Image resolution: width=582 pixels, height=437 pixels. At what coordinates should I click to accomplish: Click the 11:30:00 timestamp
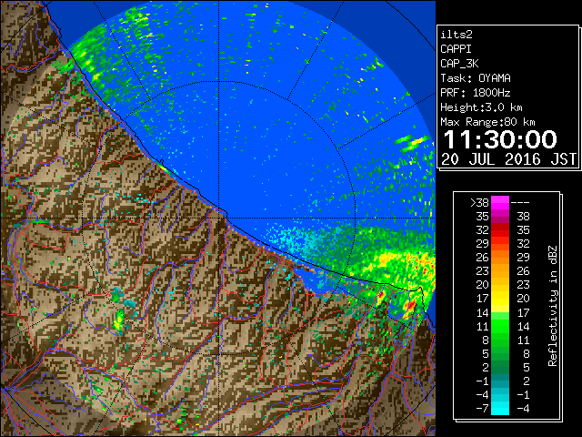pos(500,139)
